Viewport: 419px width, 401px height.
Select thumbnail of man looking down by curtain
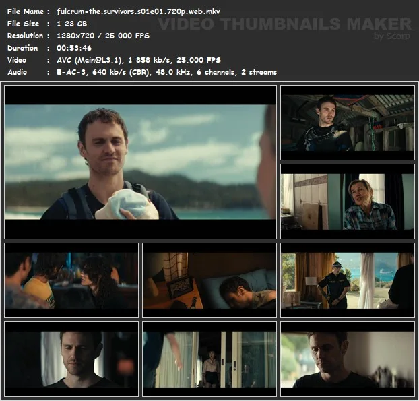pos(71,359)
